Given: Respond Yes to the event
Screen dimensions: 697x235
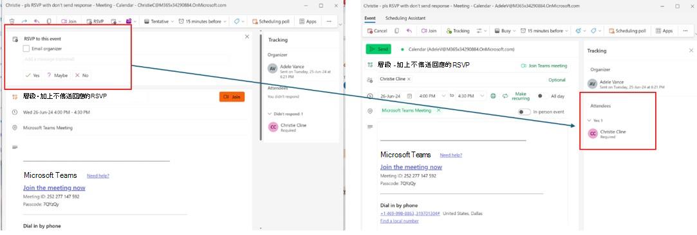Looking at the screenshot, I should click(x=32, y=75).
